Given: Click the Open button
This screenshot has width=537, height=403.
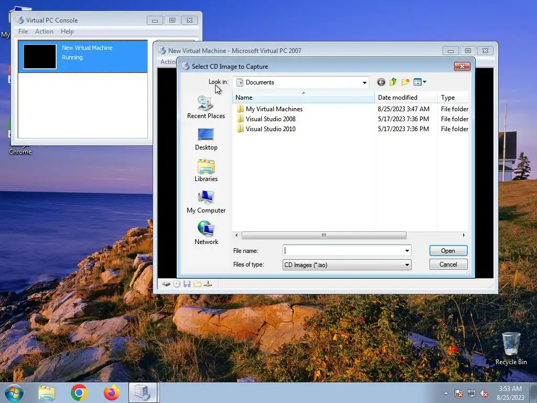Looking at the screenshot, I should pyautogui.click(x=448, y=251).
